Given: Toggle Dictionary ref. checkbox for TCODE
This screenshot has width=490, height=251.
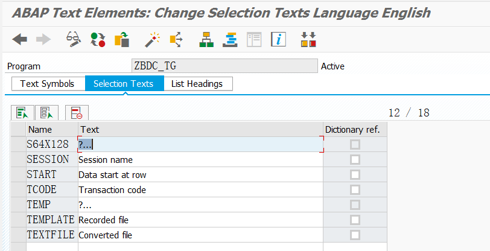Looking at the screenshot, I should [355, 189].
